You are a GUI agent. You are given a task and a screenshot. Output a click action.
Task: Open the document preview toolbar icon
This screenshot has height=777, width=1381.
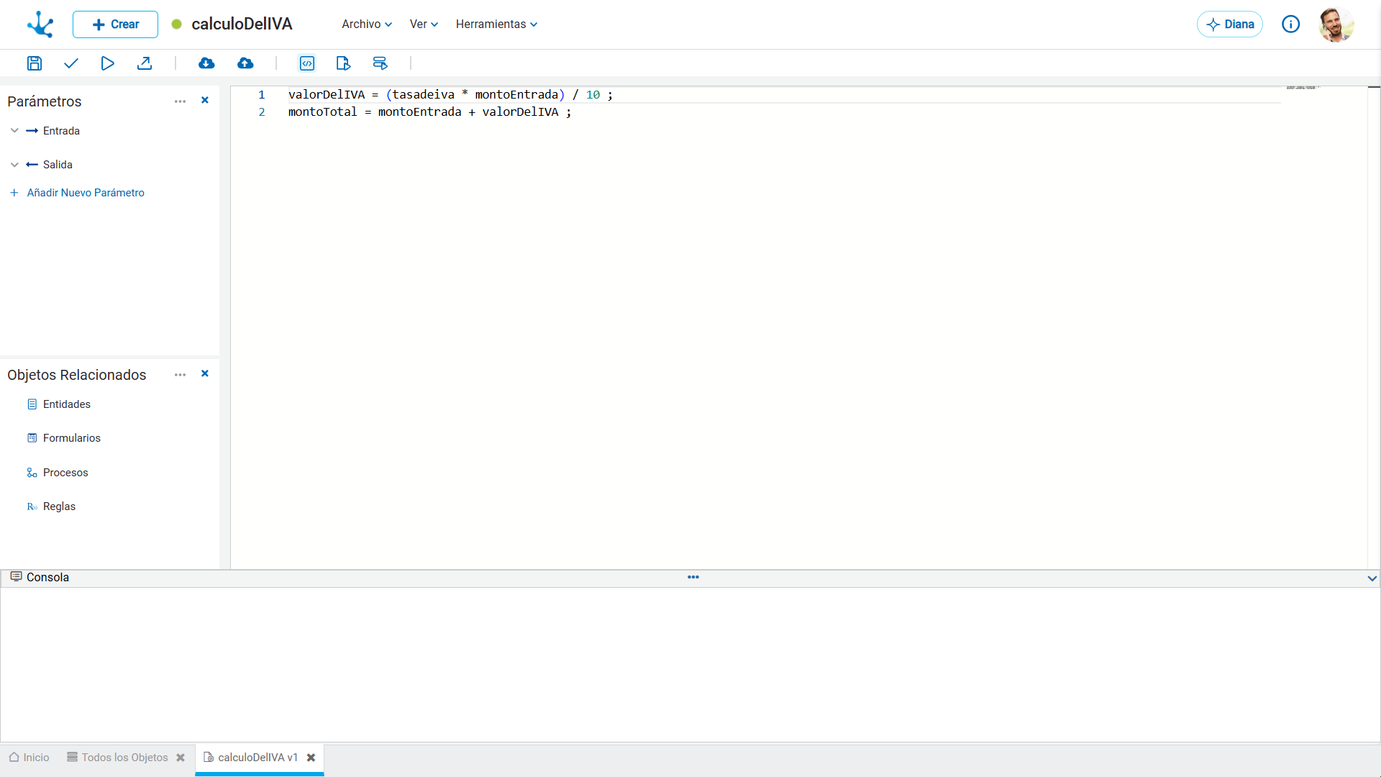(343, 63)
